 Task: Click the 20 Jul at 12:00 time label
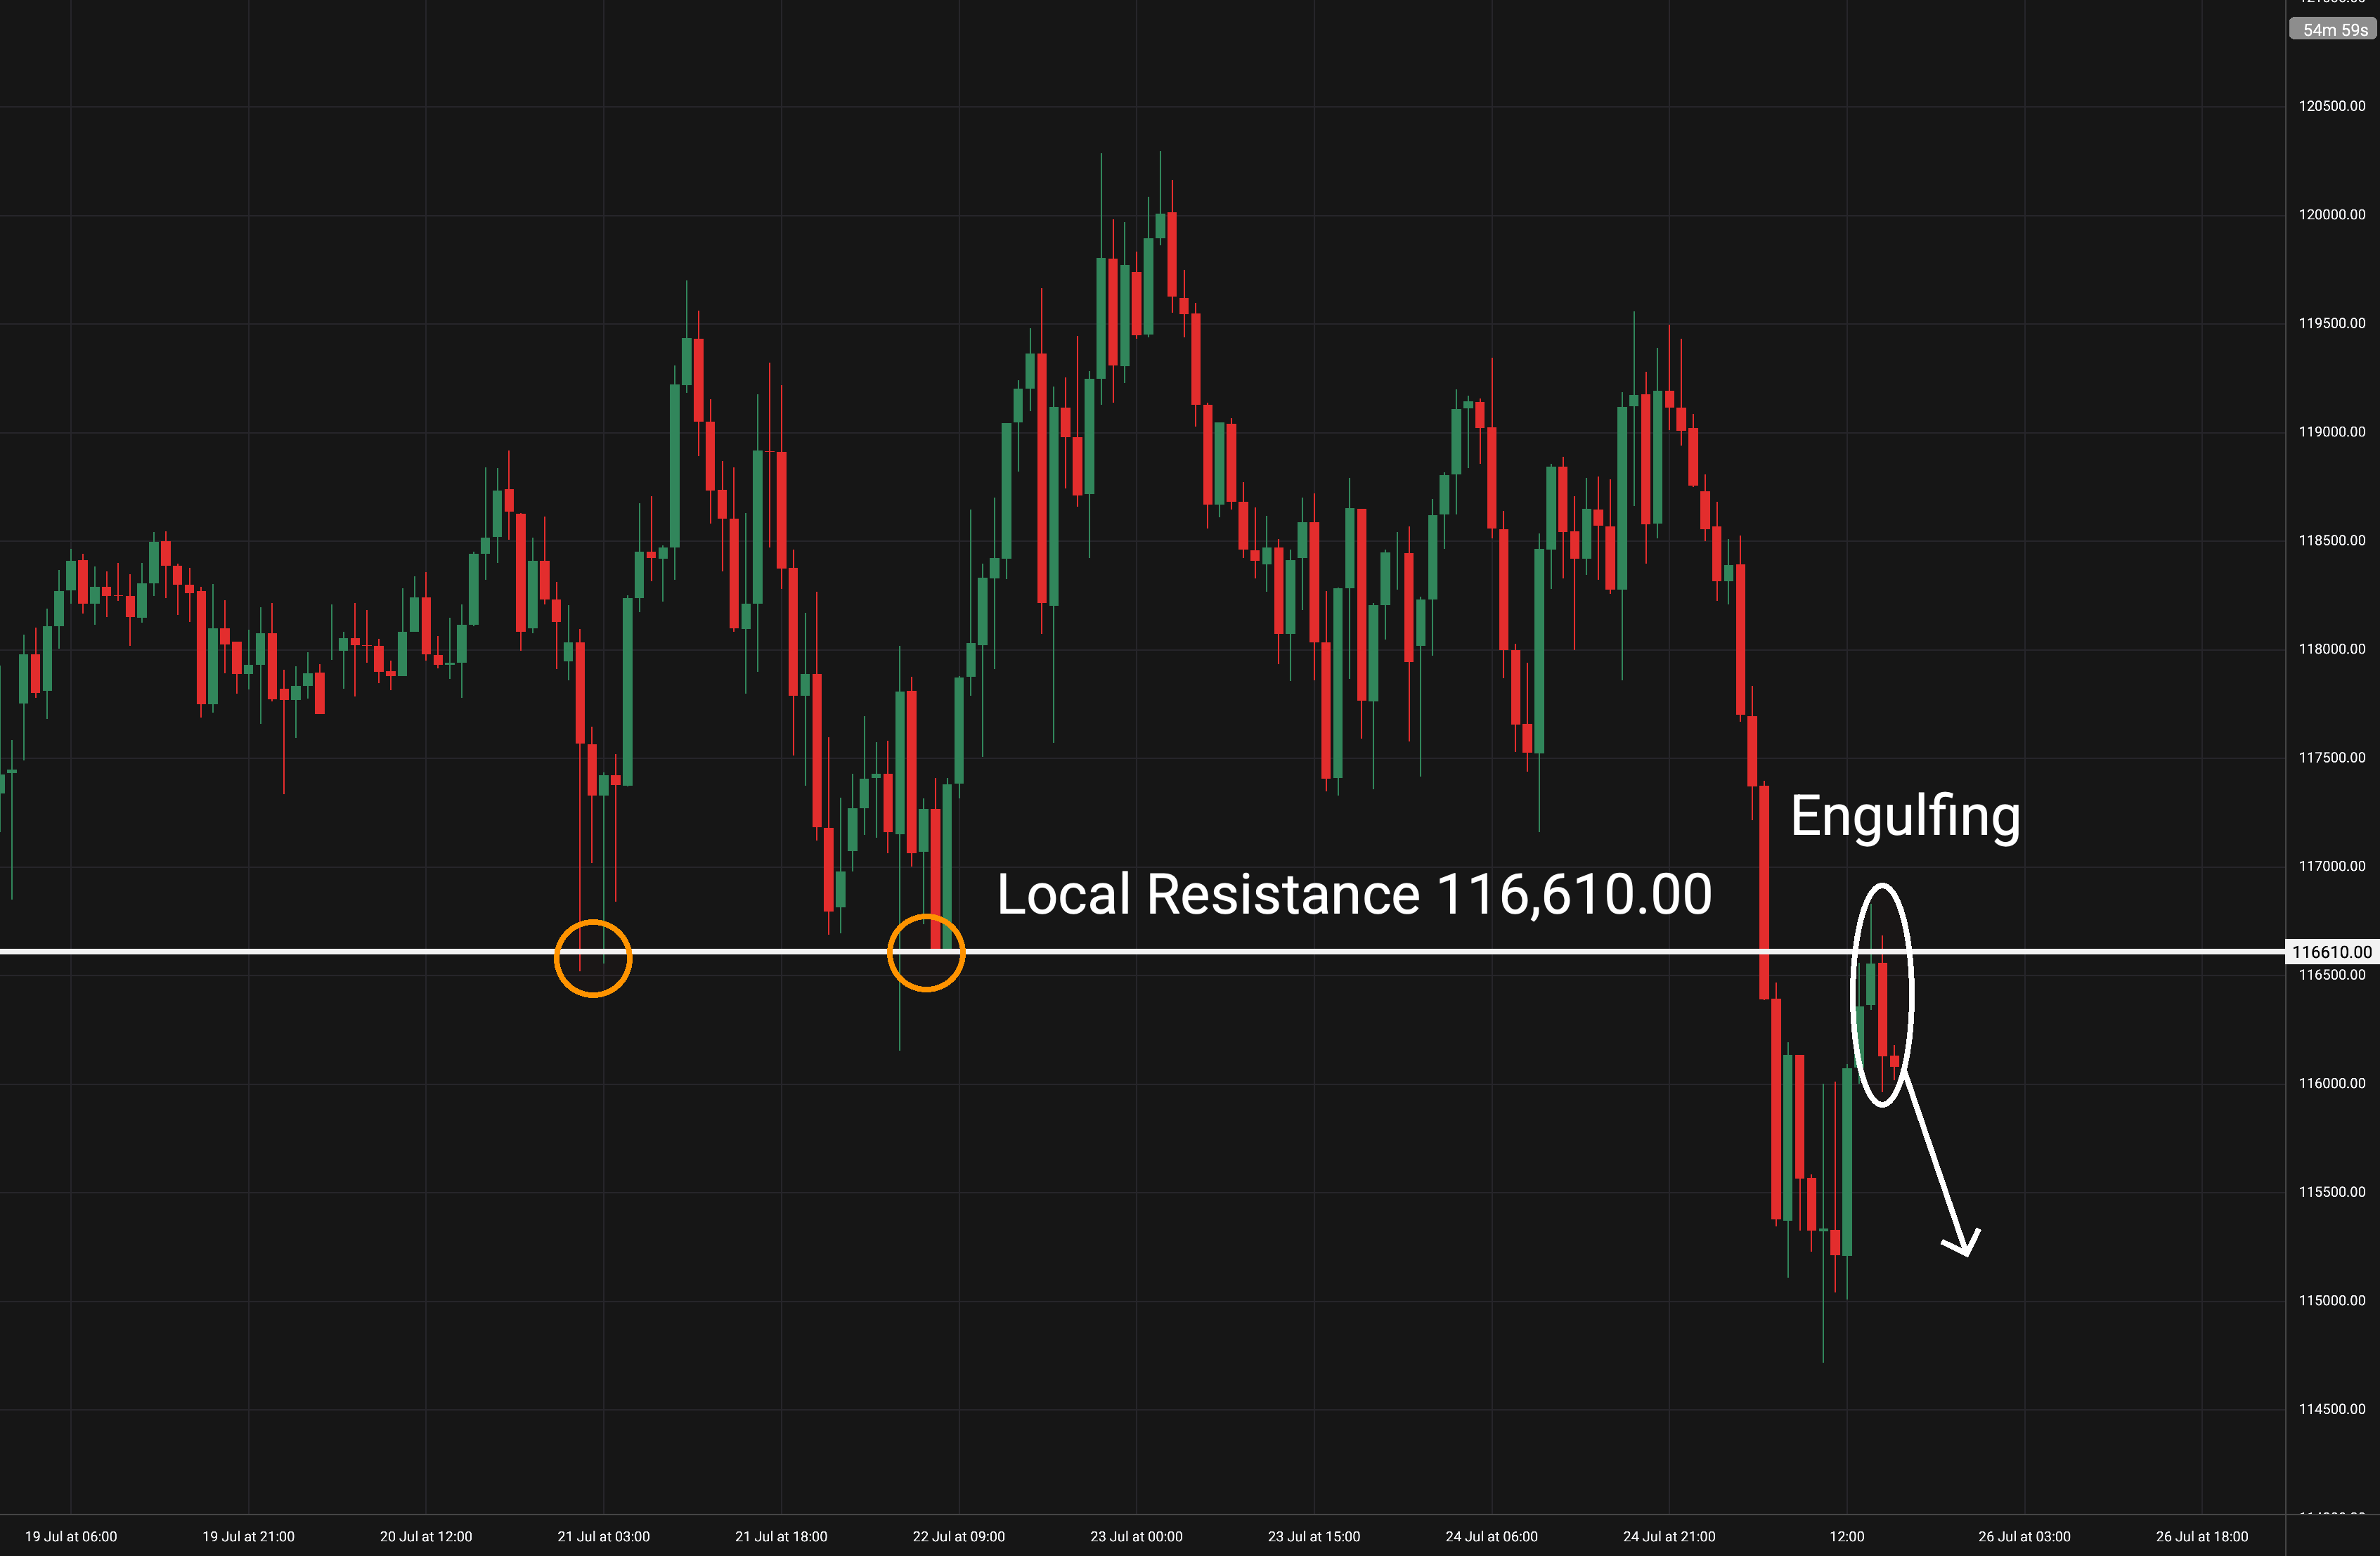coord(426,1537)
